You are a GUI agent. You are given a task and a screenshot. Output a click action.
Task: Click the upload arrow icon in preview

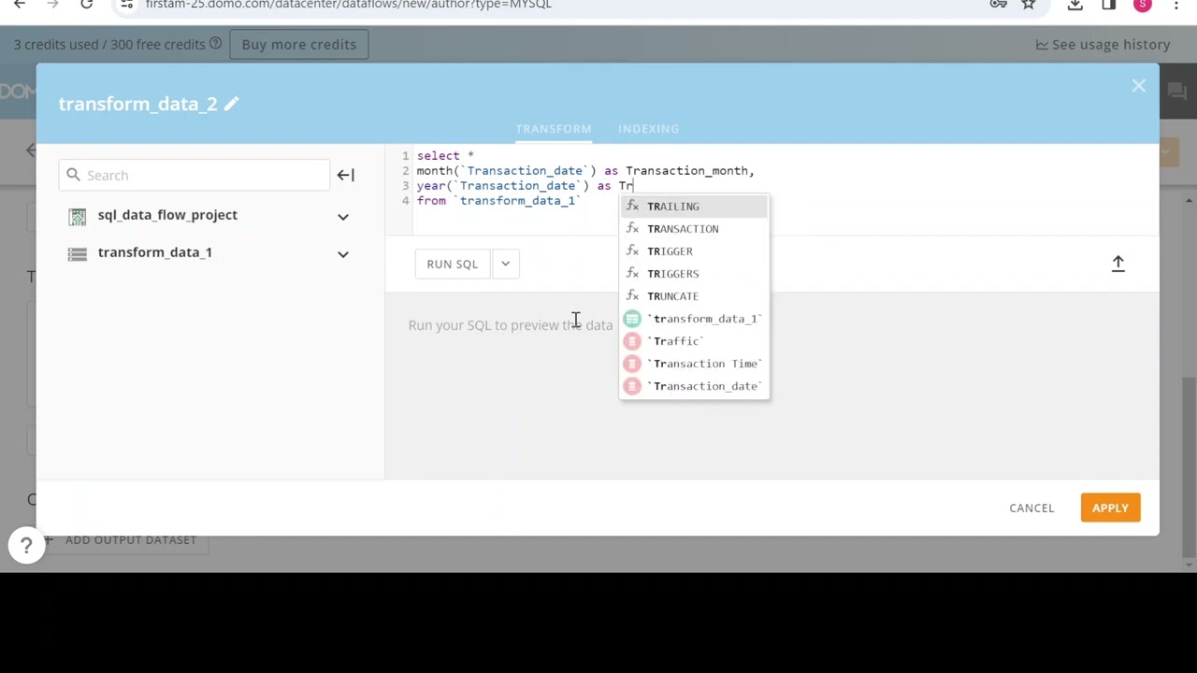pos(1118,264)
